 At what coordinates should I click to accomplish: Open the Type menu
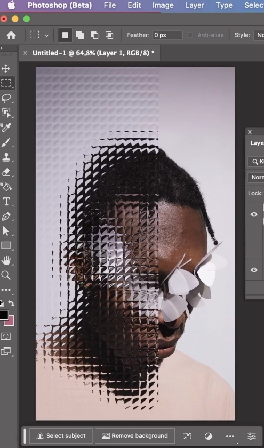click(224, 5)
